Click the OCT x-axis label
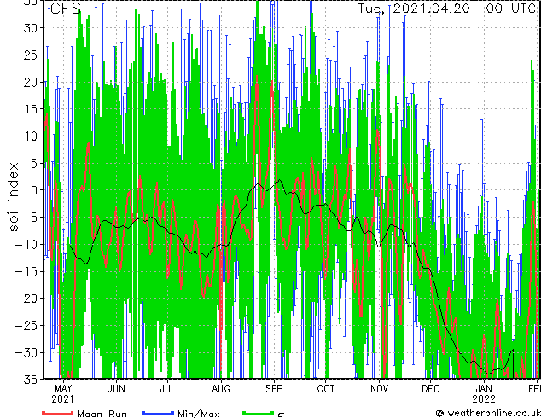Viewport: 541px width, 418px height. 326,389
